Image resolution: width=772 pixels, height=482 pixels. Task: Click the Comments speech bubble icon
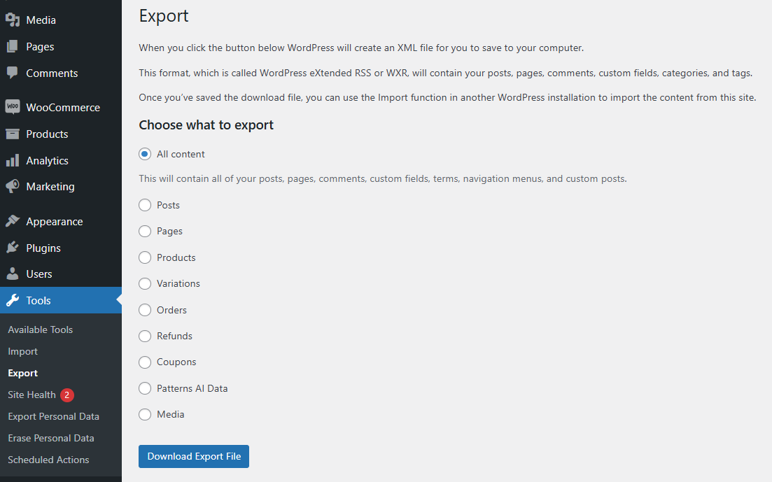click(x=13, y=73)
